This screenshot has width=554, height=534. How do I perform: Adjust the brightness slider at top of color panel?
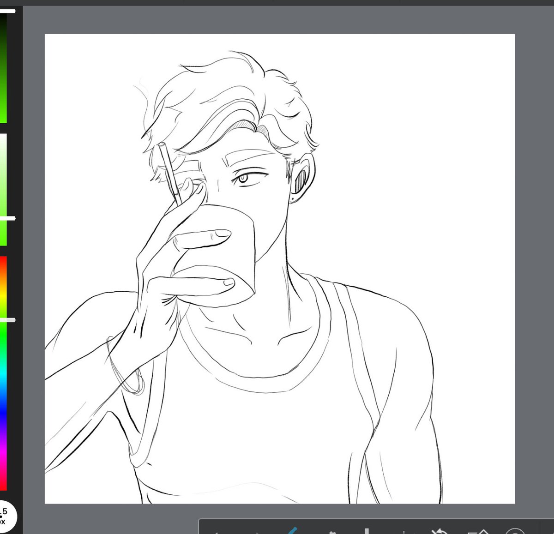pos(3,66)
